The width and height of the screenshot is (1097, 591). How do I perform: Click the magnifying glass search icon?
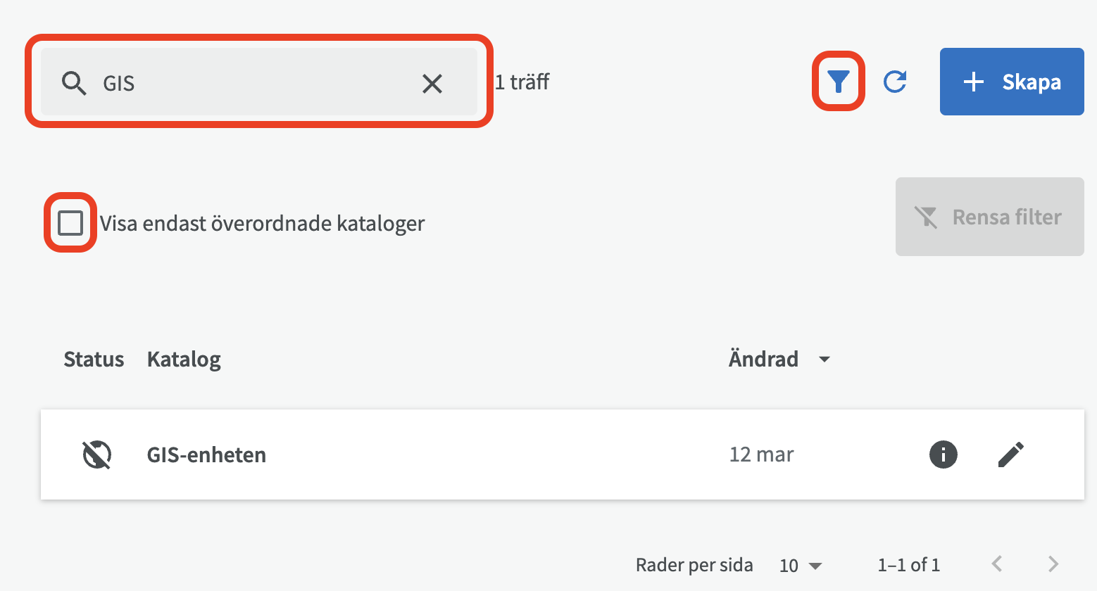(74, 83)
